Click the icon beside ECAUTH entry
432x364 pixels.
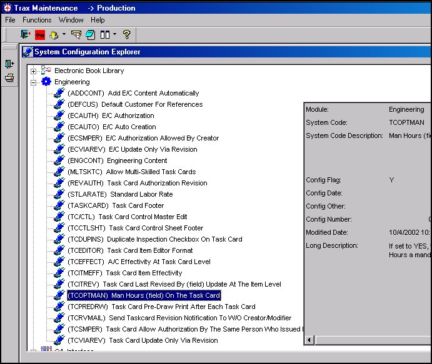tap(59, 116)
